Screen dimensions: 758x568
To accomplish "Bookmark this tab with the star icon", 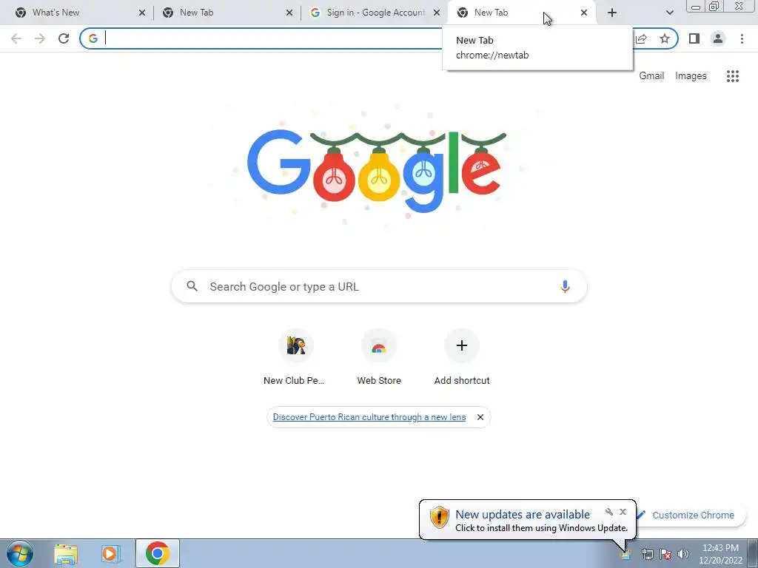I will tap(665, 38).
